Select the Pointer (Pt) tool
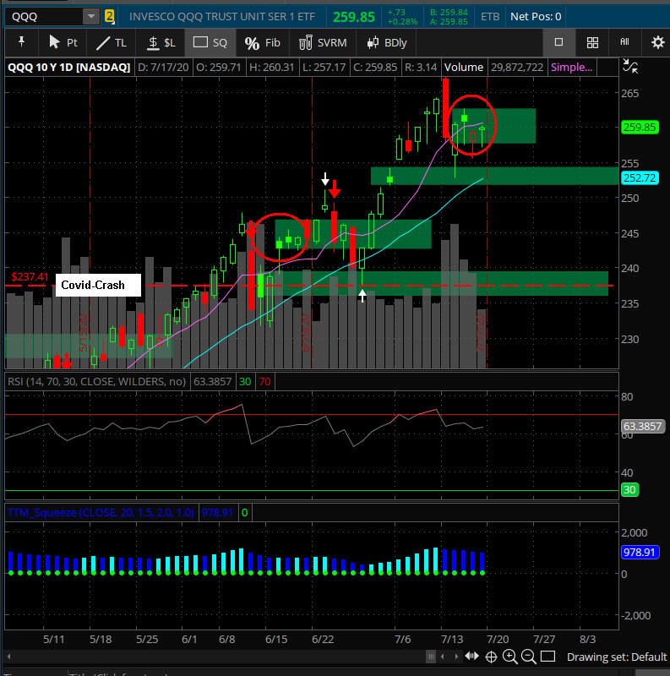Image resolution: width=670 pixels, height=676 pixels. 63,42
